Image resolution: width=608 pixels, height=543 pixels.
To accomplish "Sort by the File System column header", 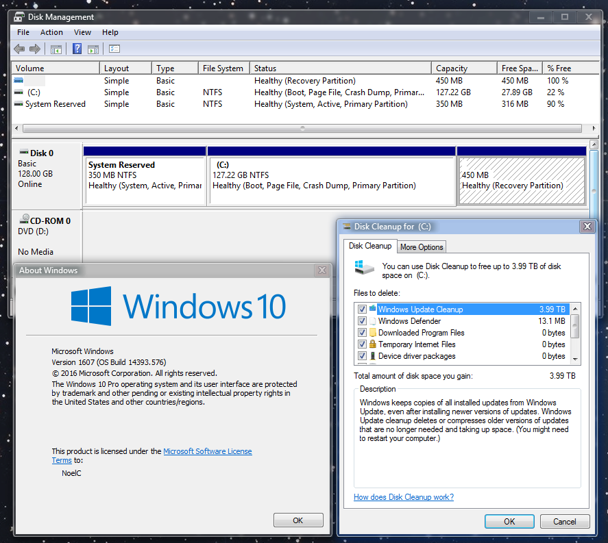I will tap(224, 68).
